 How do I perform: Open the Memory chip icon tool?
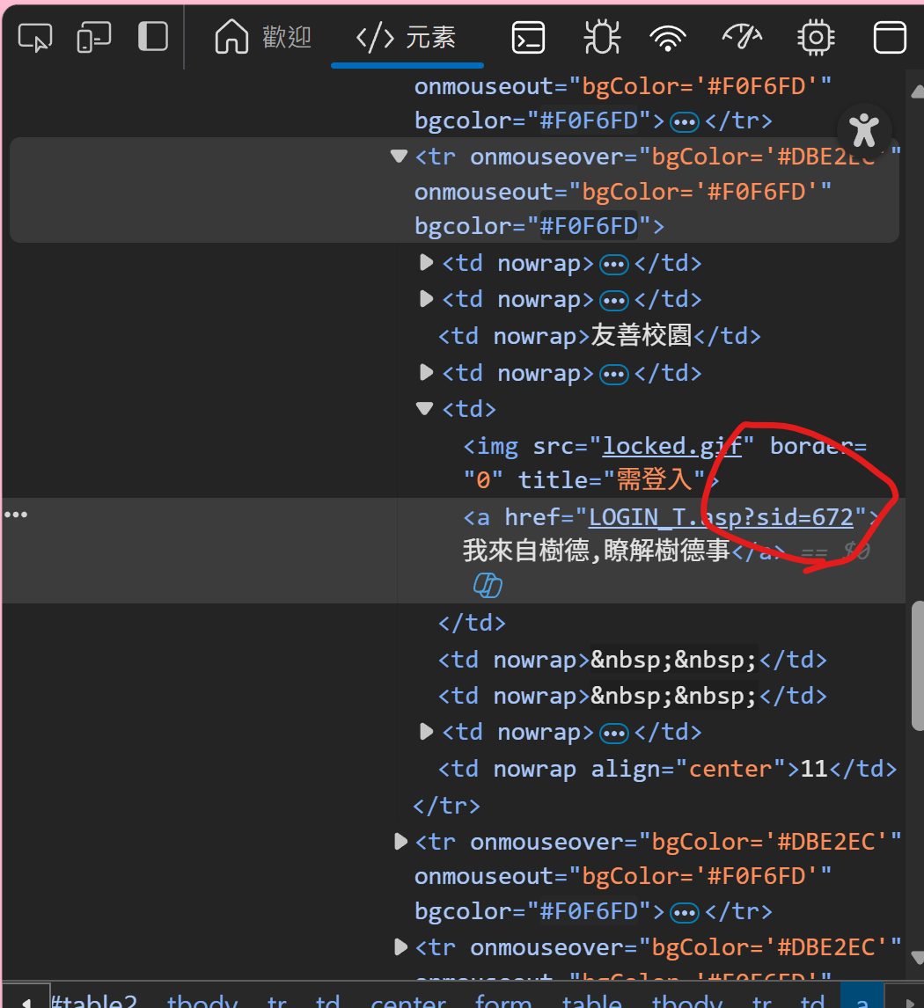(x=816, y=37)
